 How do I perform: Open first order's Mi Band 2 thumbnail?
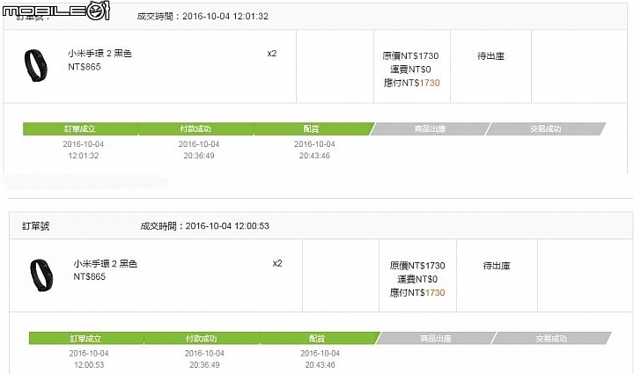(35, 65)
